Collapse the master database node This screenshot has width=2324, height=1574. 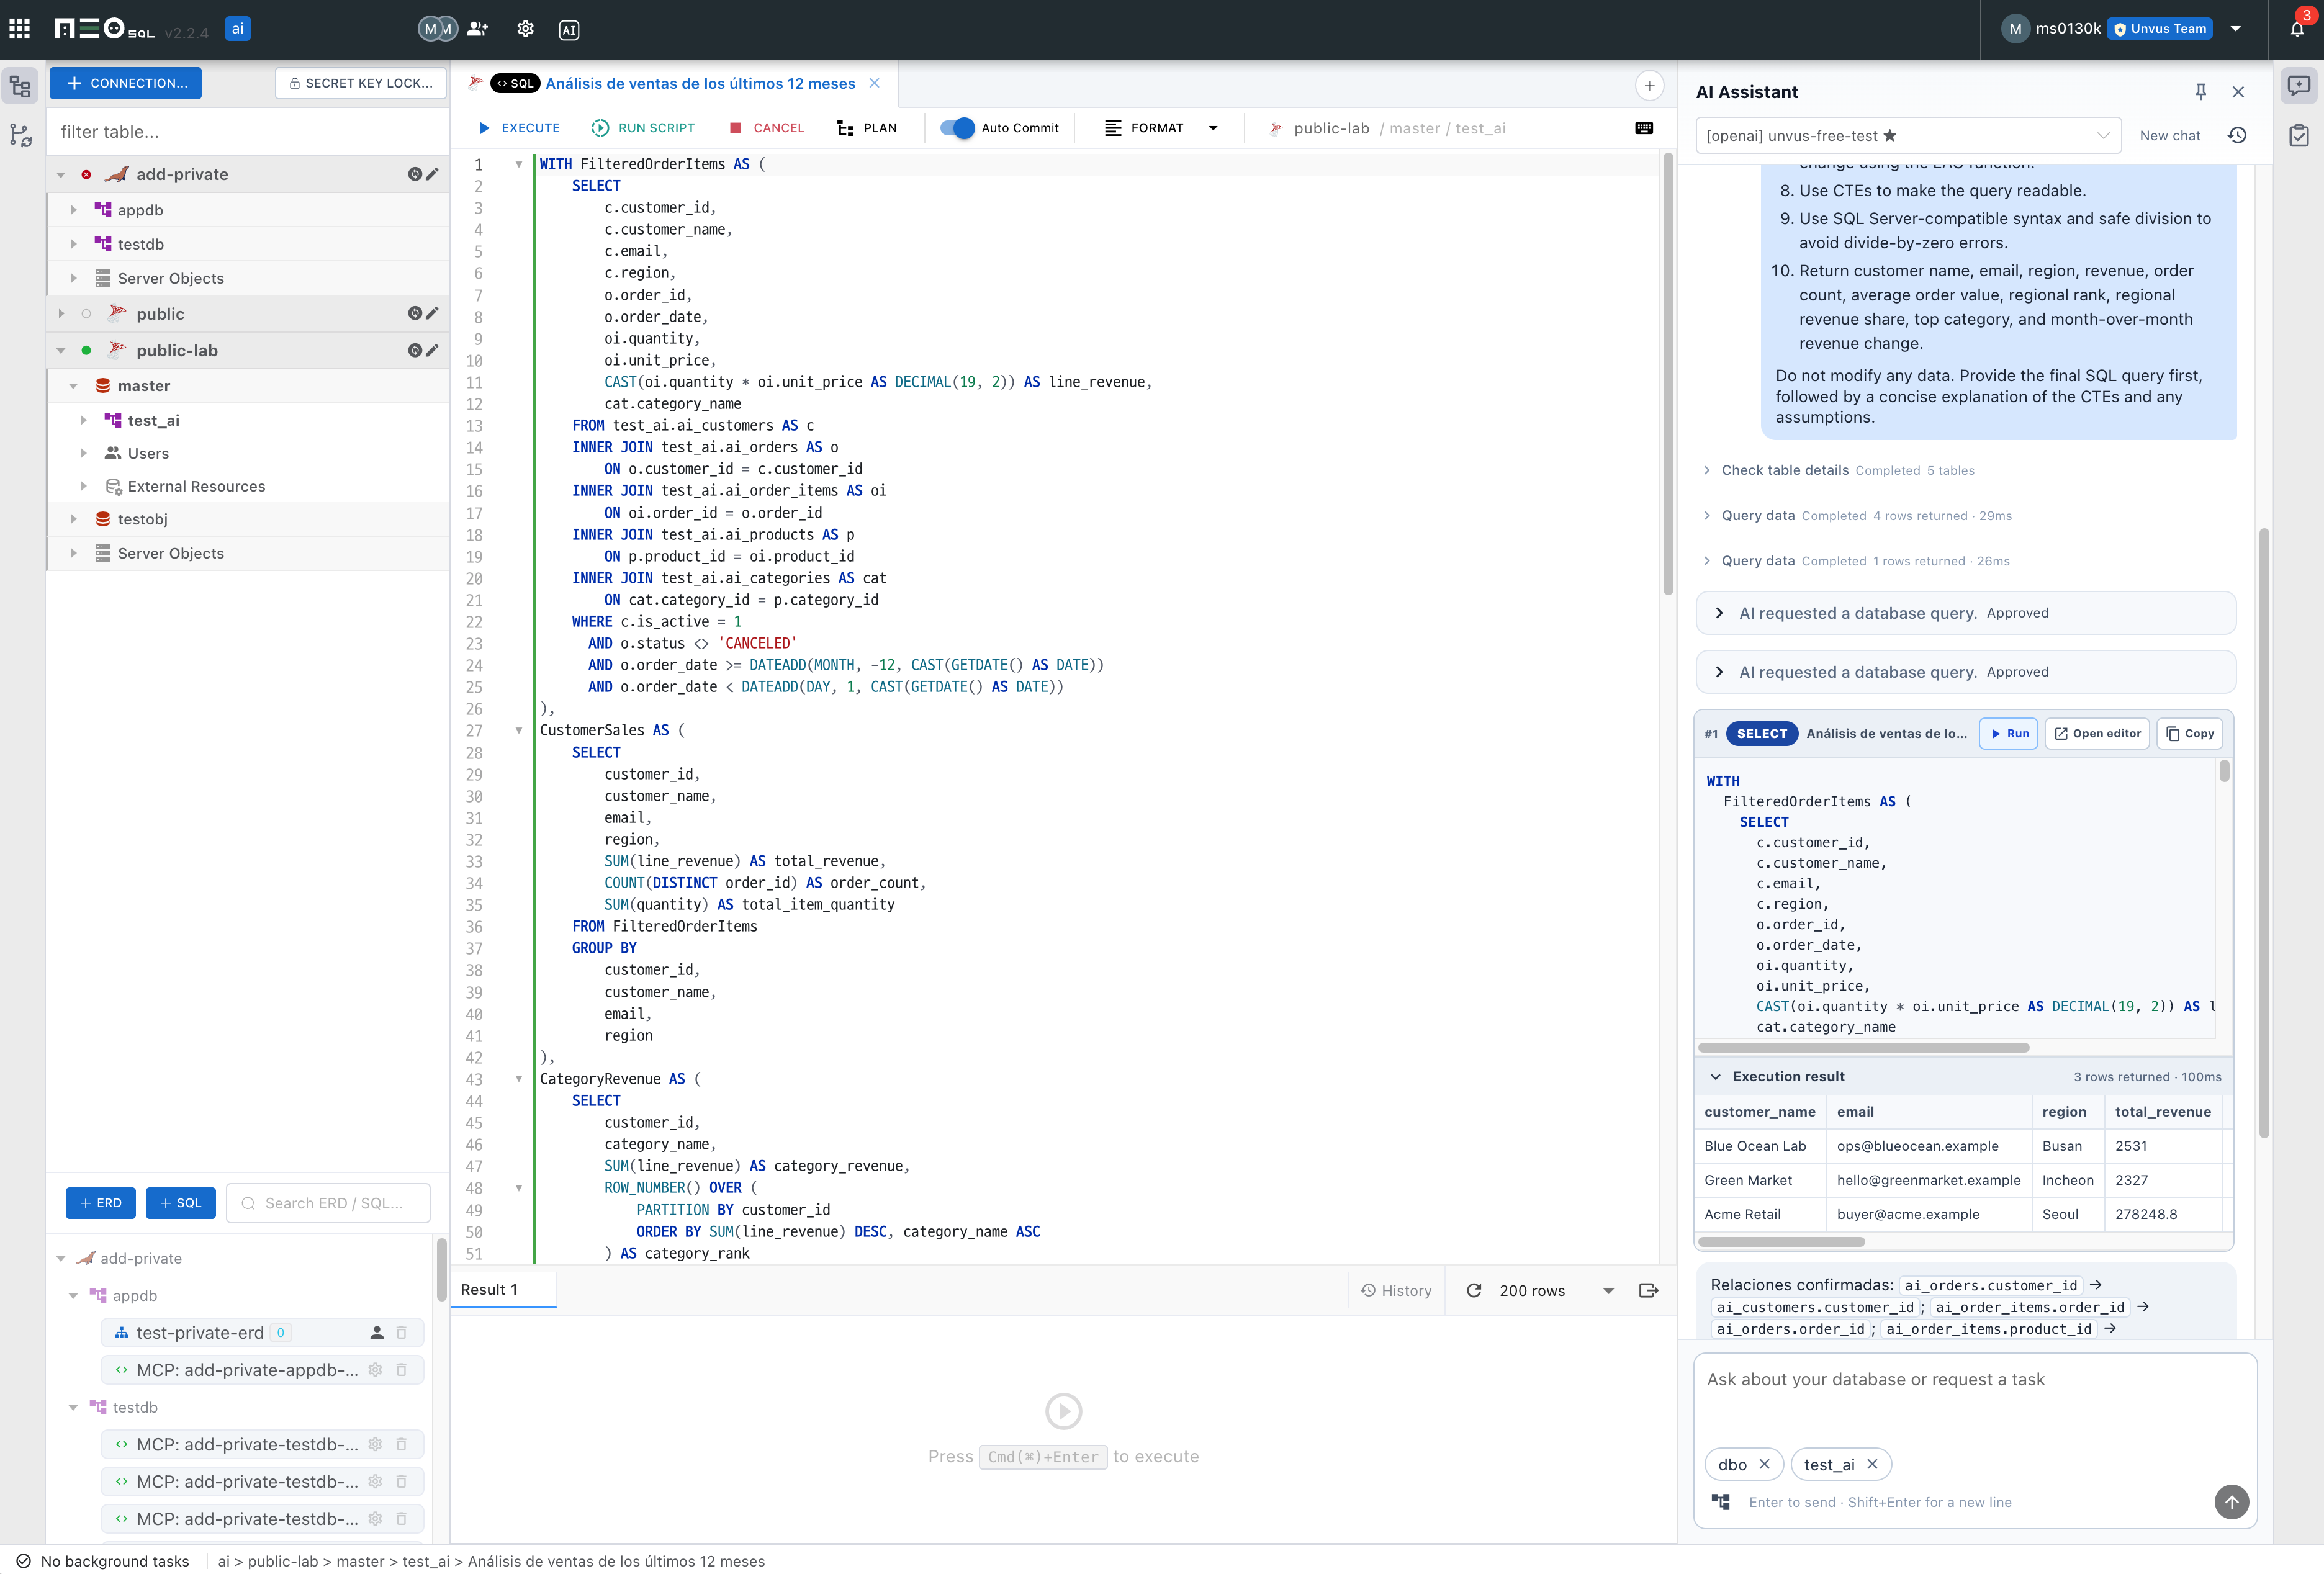click(x=73, y=385)
